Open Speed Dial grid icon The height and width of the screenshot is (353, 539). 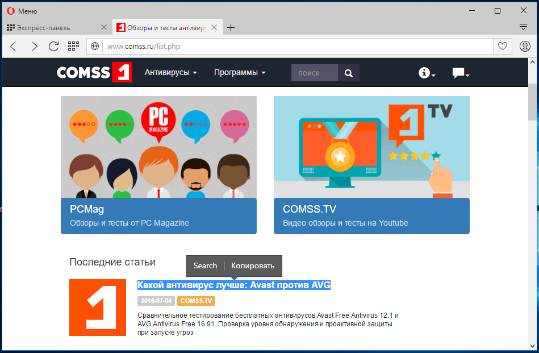(73, 46)
